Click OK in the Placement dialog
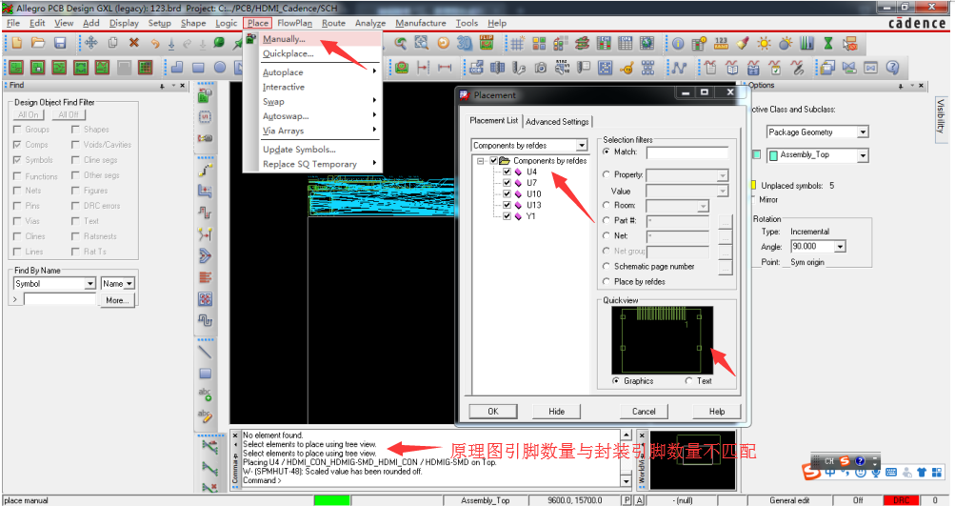 [492, 412]
